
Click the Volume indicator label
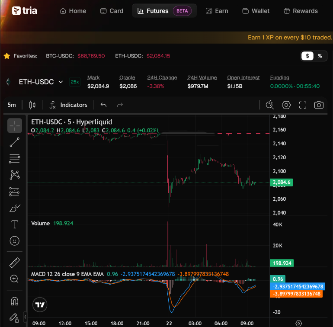(40, 223)
